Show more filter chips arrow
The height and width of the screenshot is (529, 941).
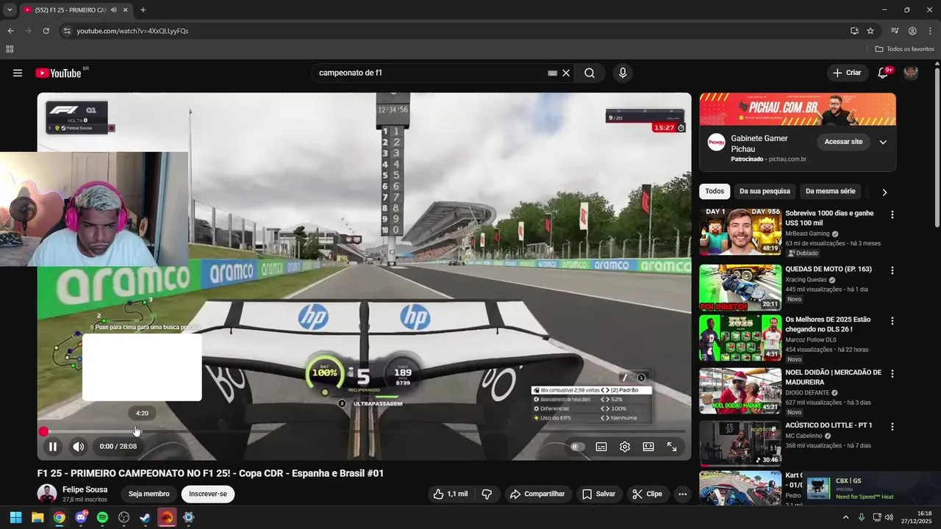(884, 192)
